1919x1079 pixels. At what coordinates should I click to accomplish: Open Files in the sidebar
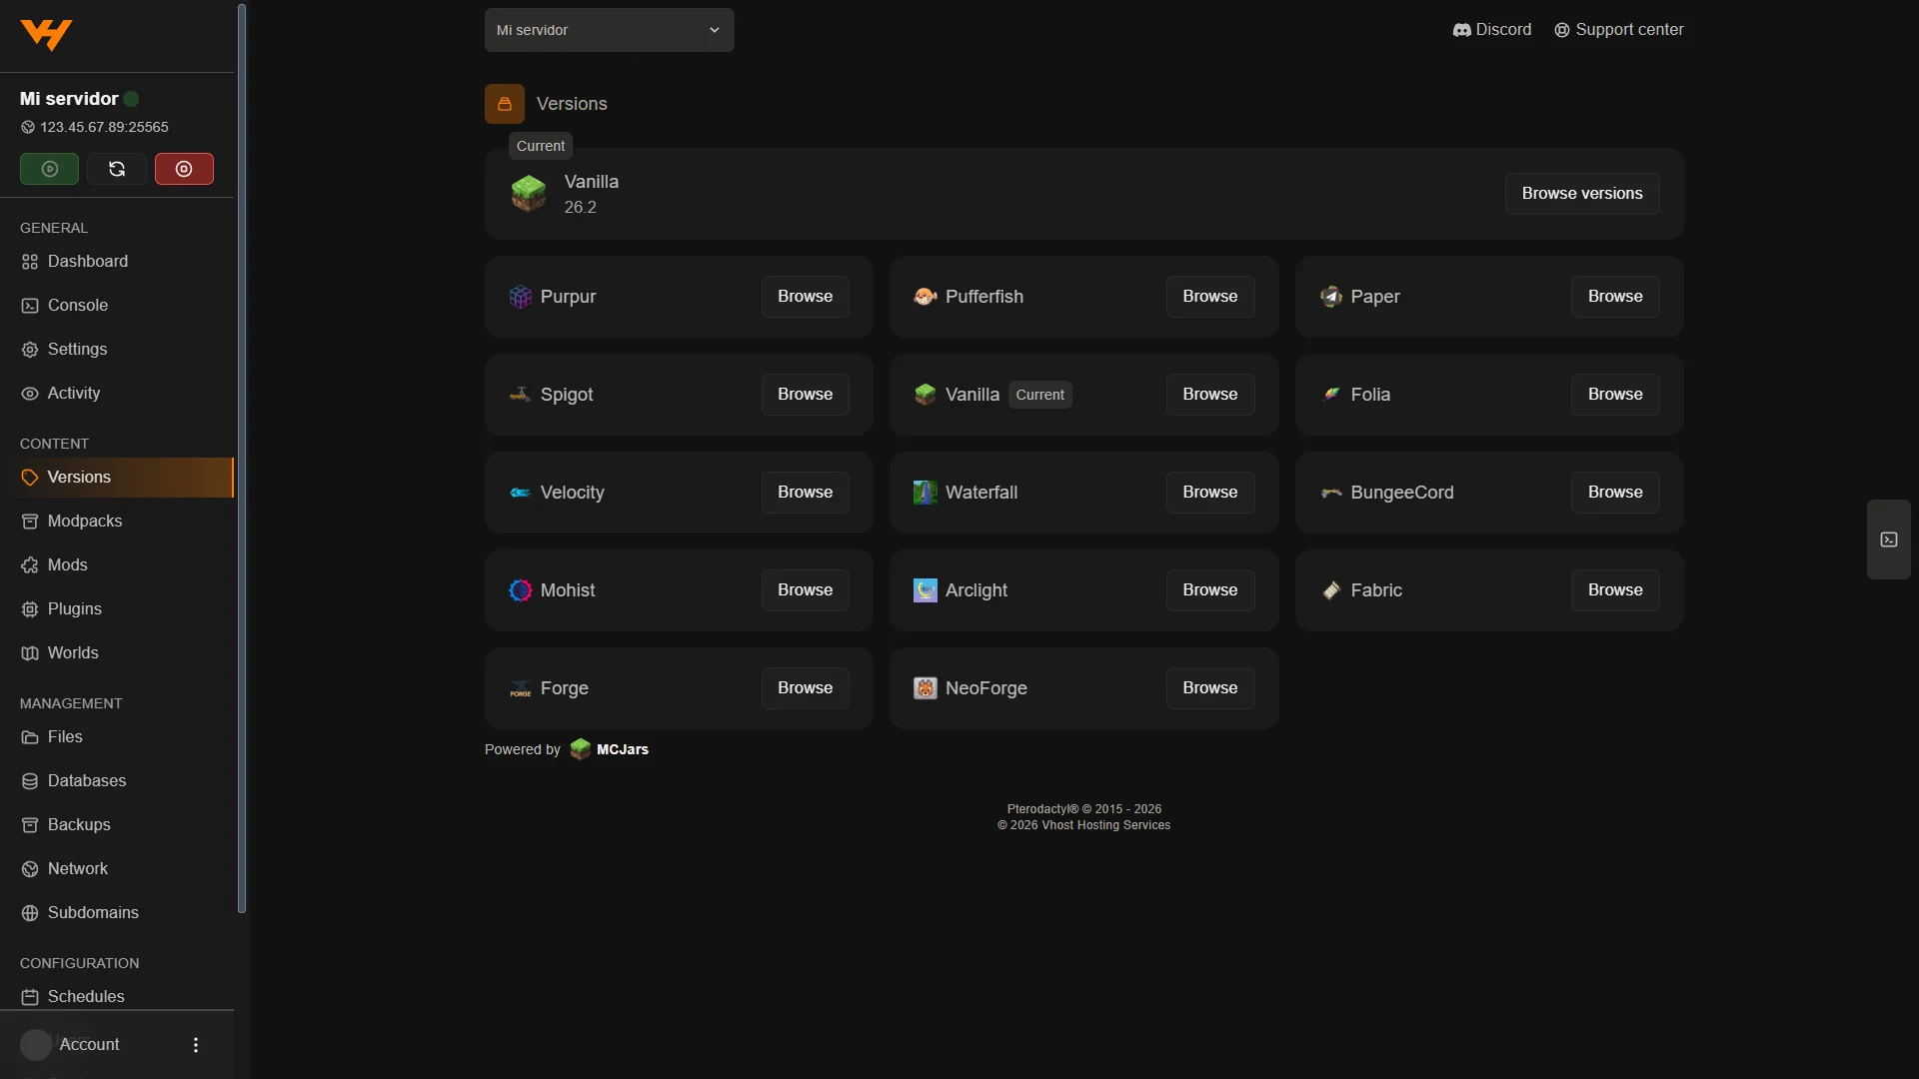(117, 737)
